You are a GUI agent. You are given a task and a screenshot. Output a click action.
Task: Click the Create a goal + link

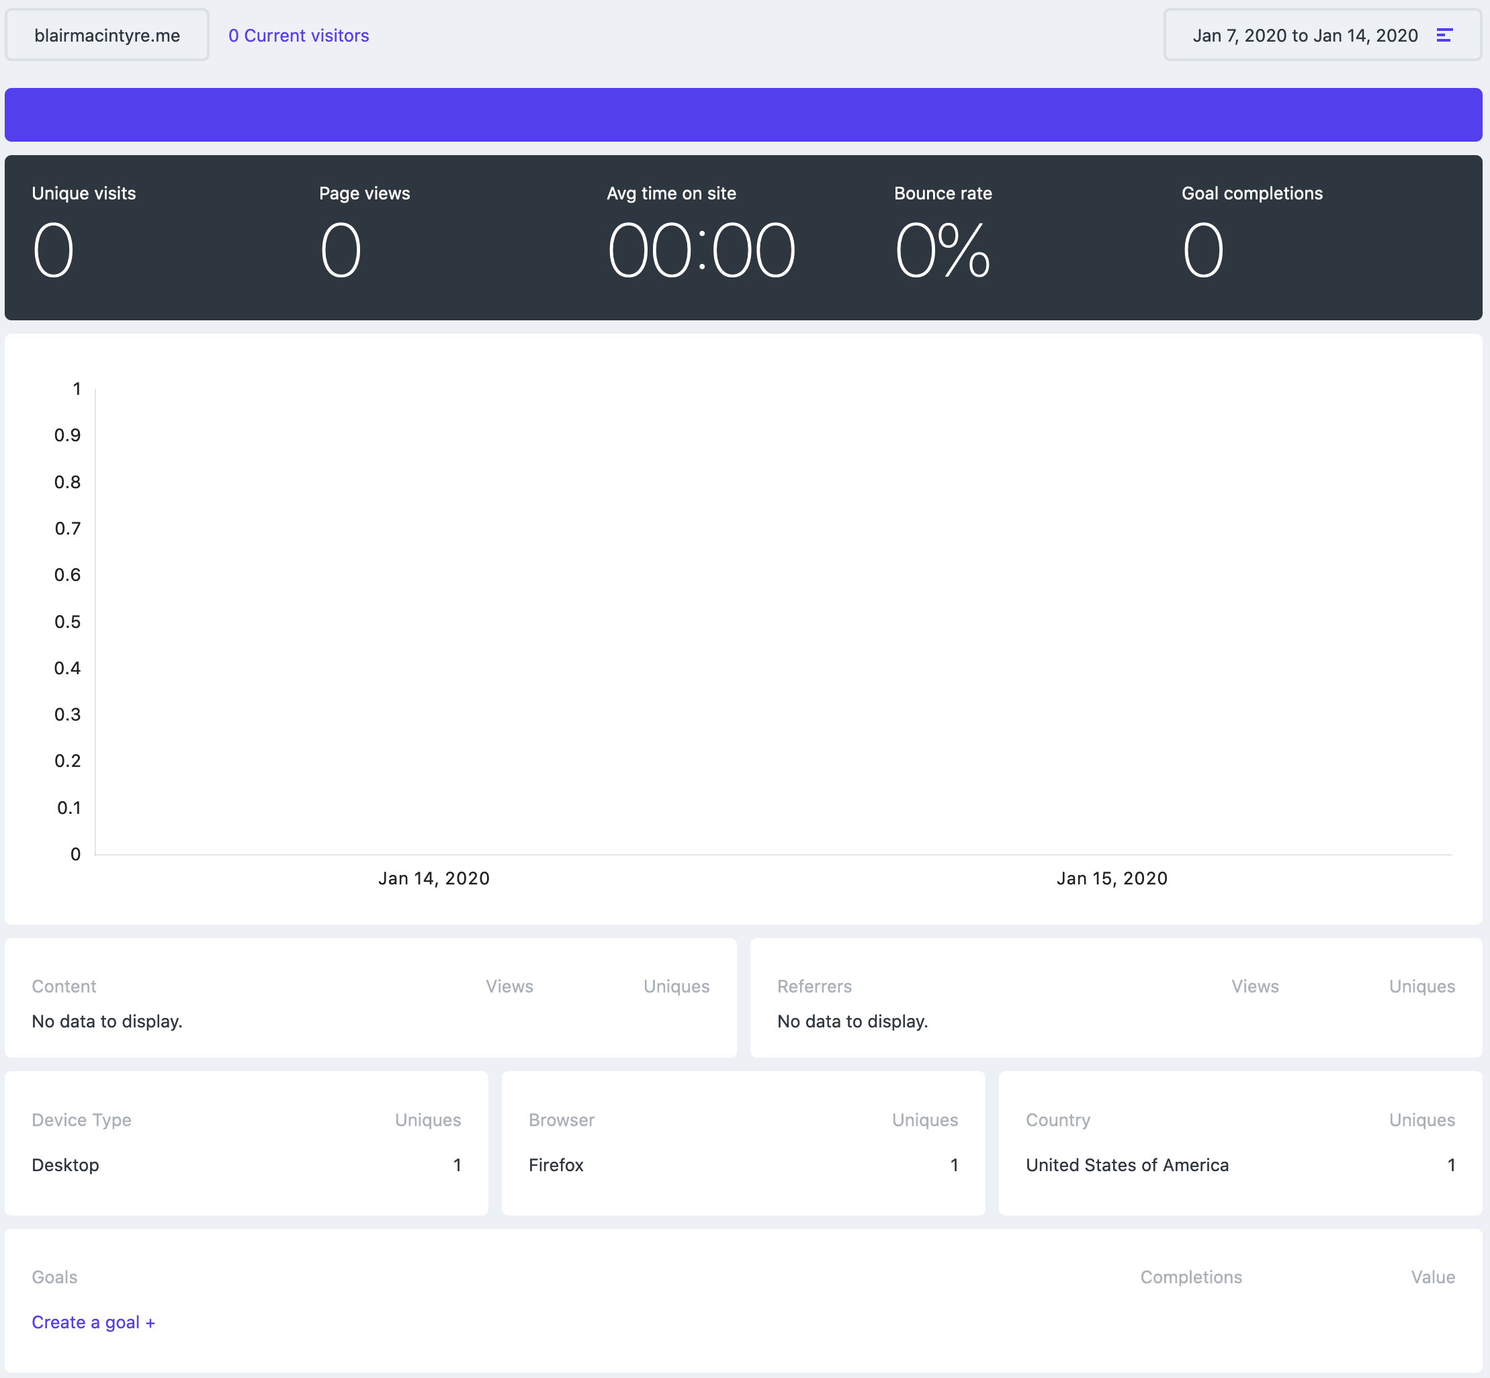click(93, 1322)
